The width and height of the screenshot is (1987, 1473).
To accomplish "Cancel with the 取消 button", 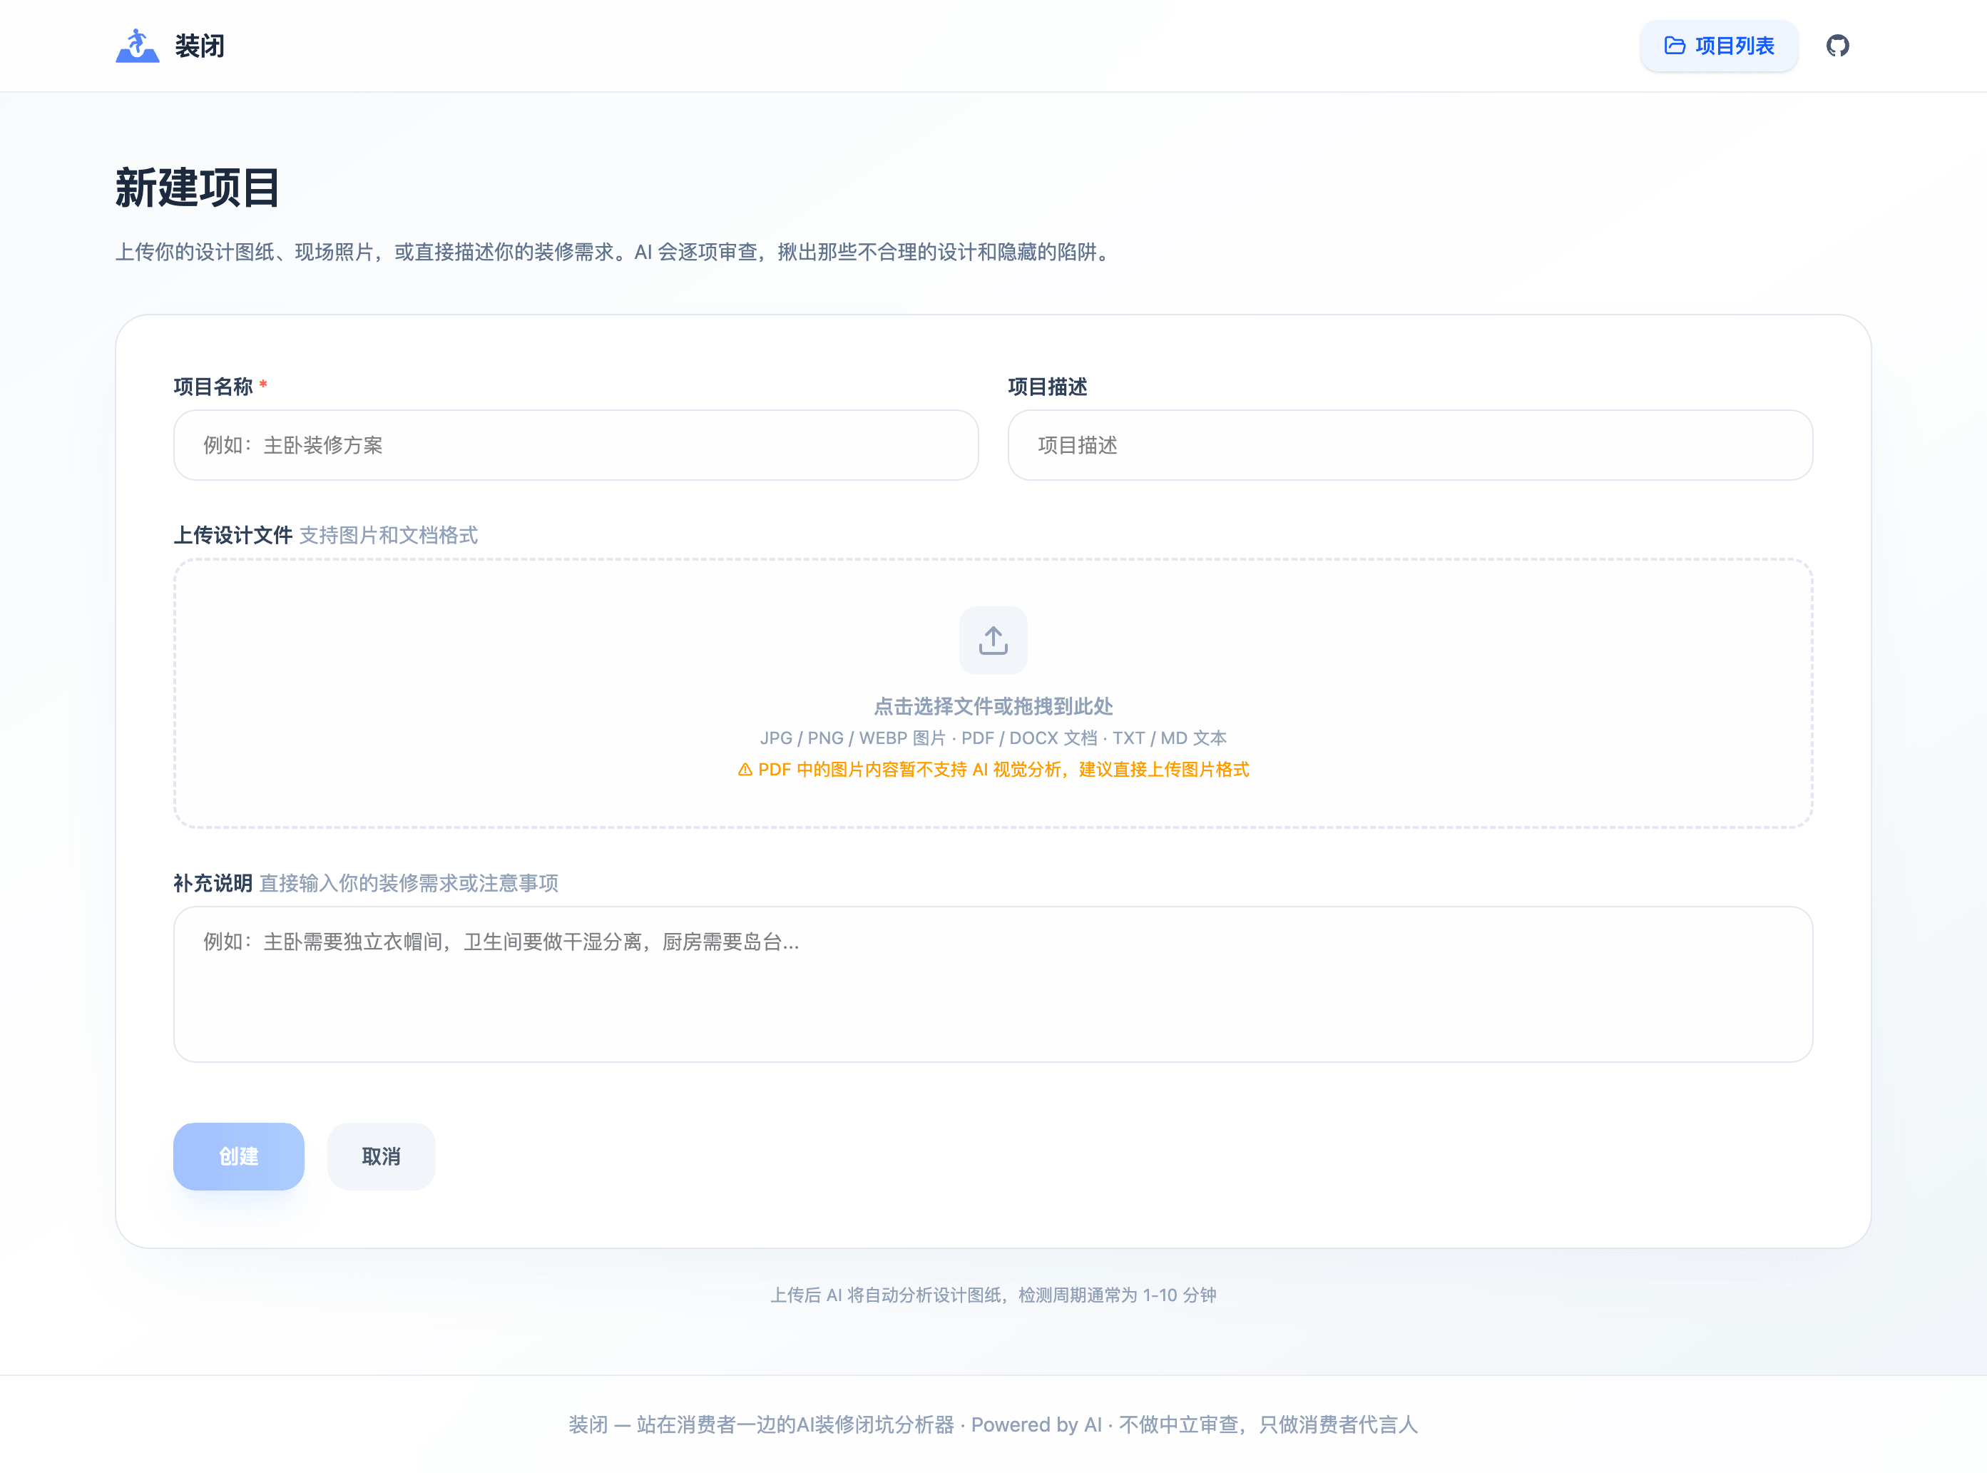I will coord(381,1156).
